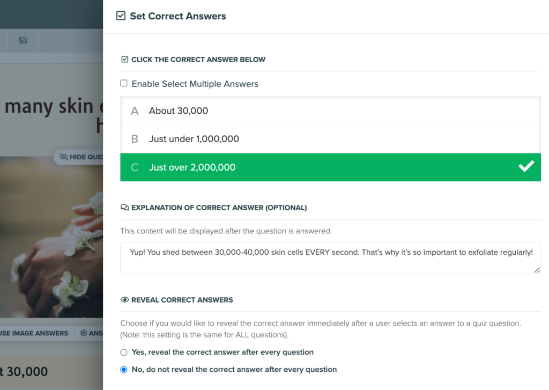Click the gear icon next to ANS
The height and width of the screenshot is (390, 549).
tap(84, 333)
